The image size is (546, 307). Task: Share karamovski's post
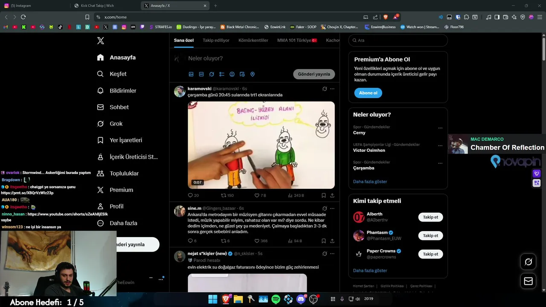click(x=332, y=195)
